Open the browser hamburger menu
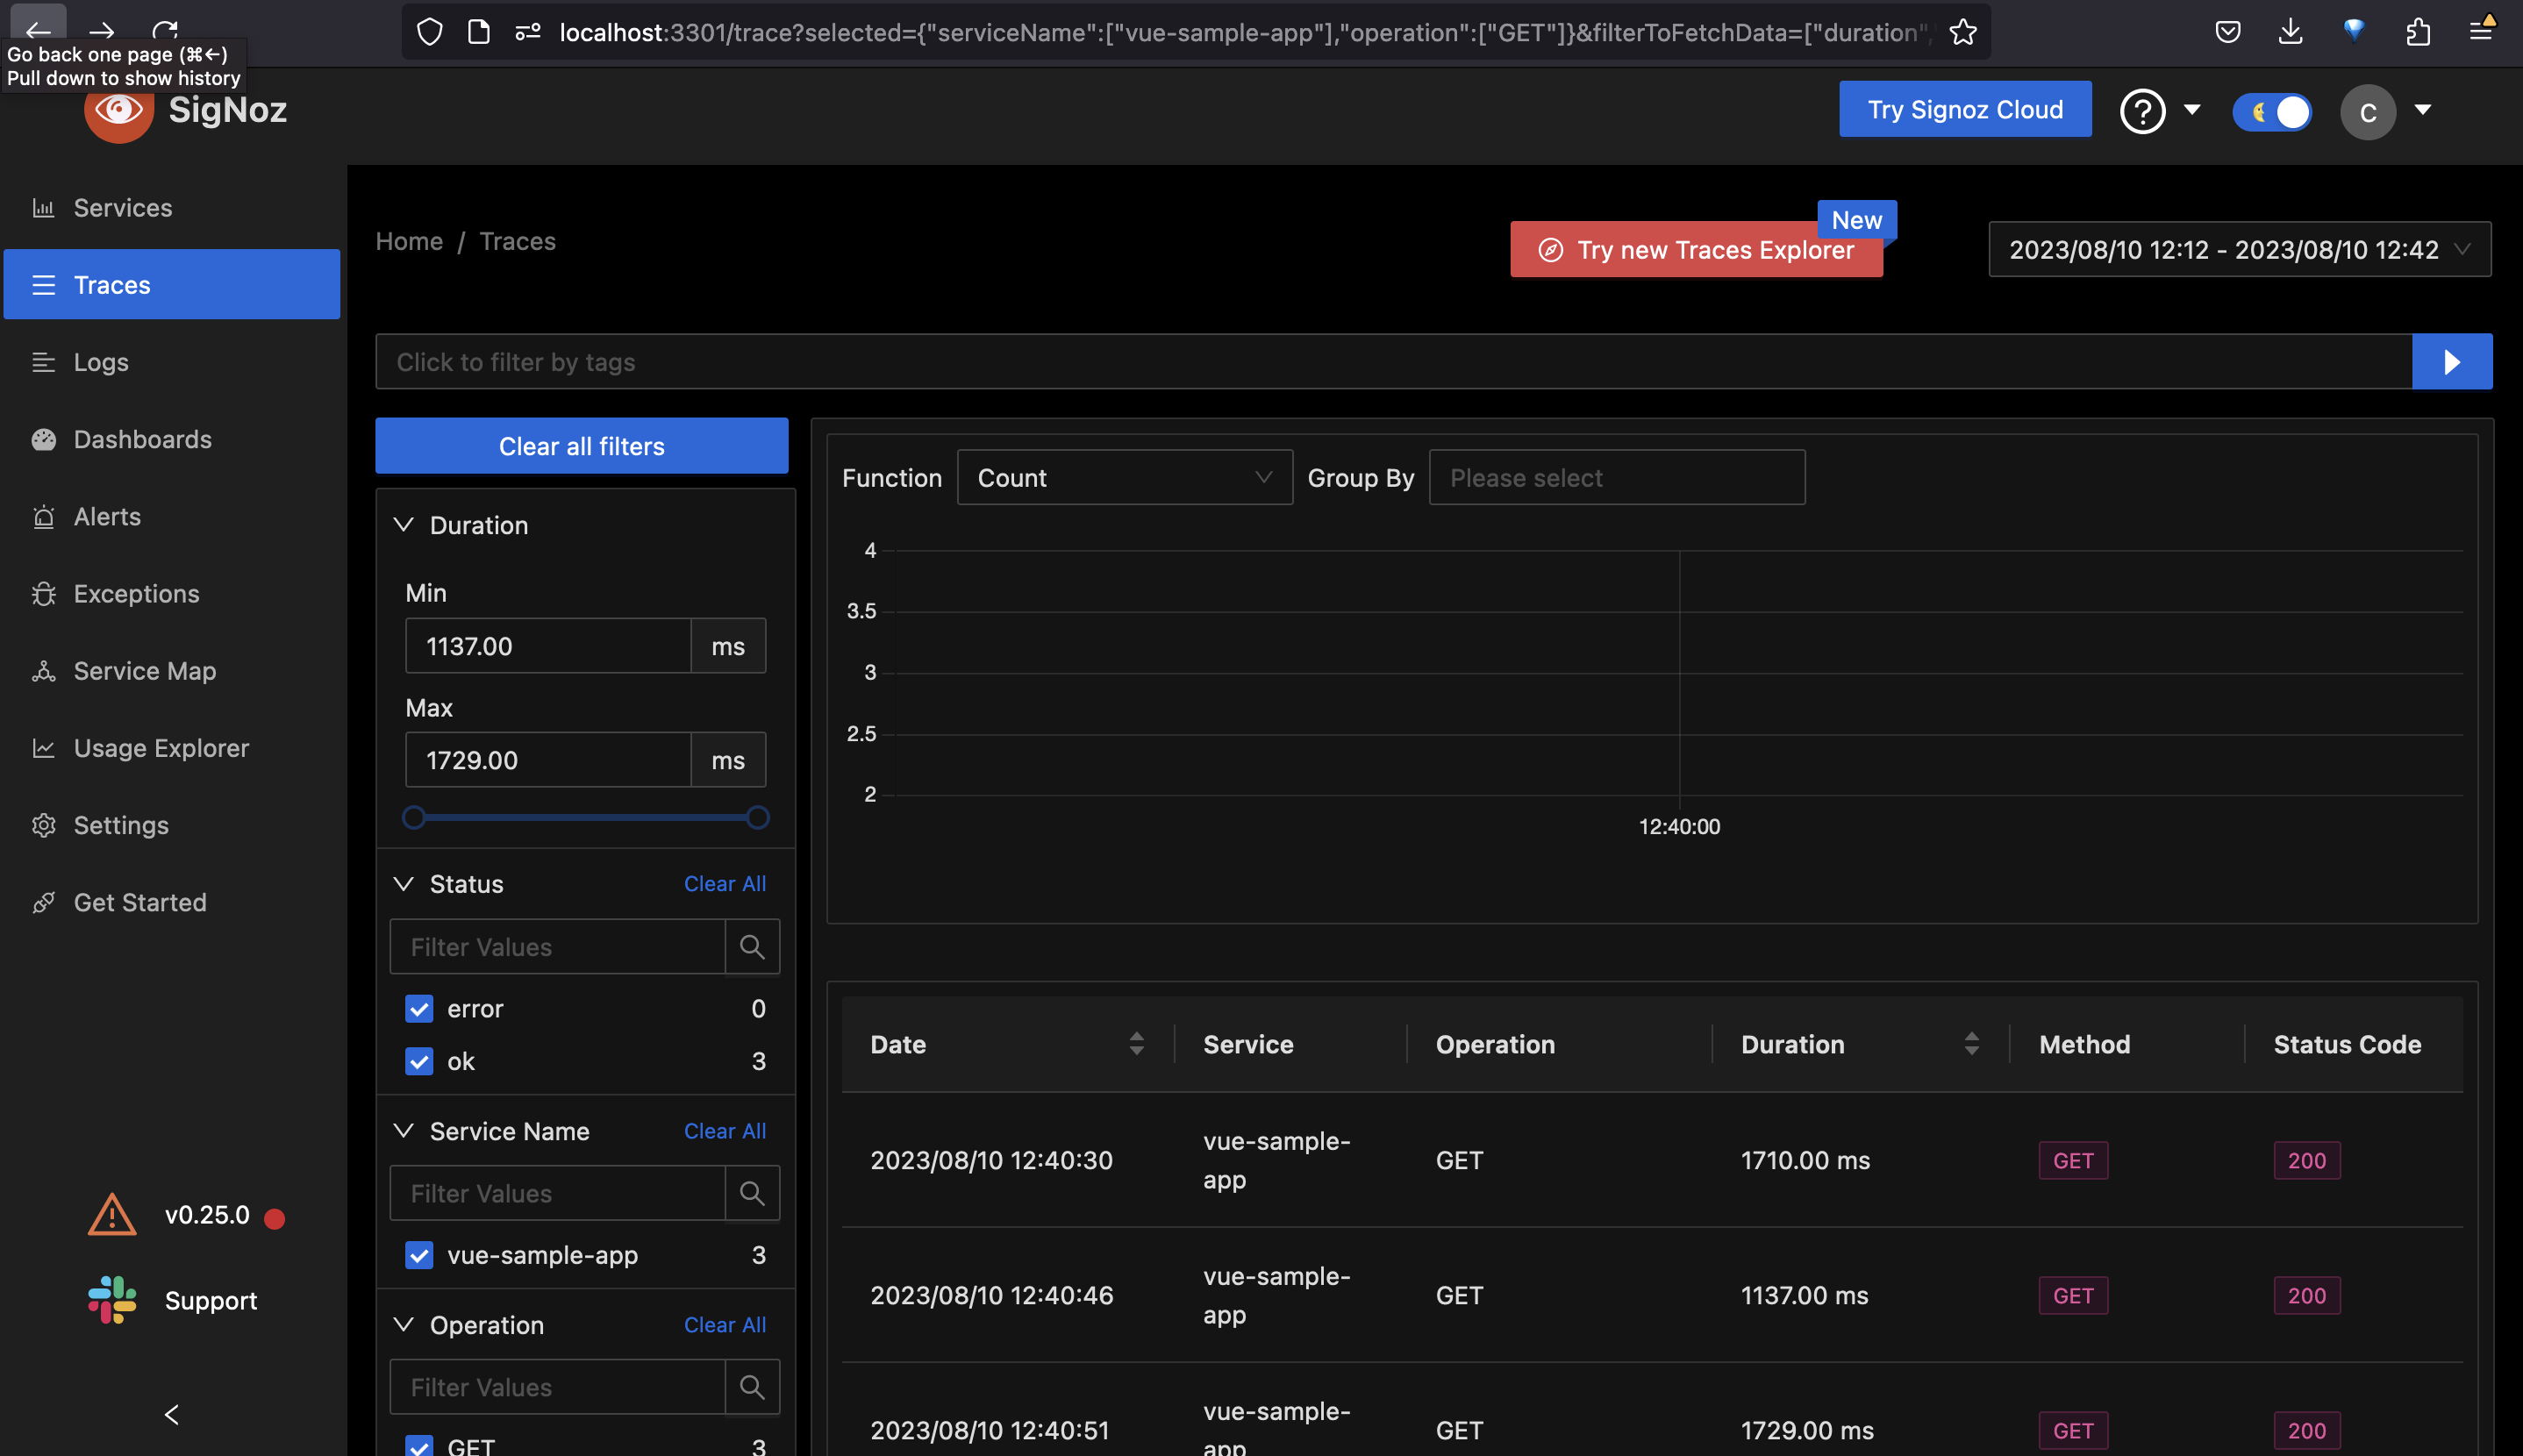The image size is (2523, 1456). point(2481,30)
